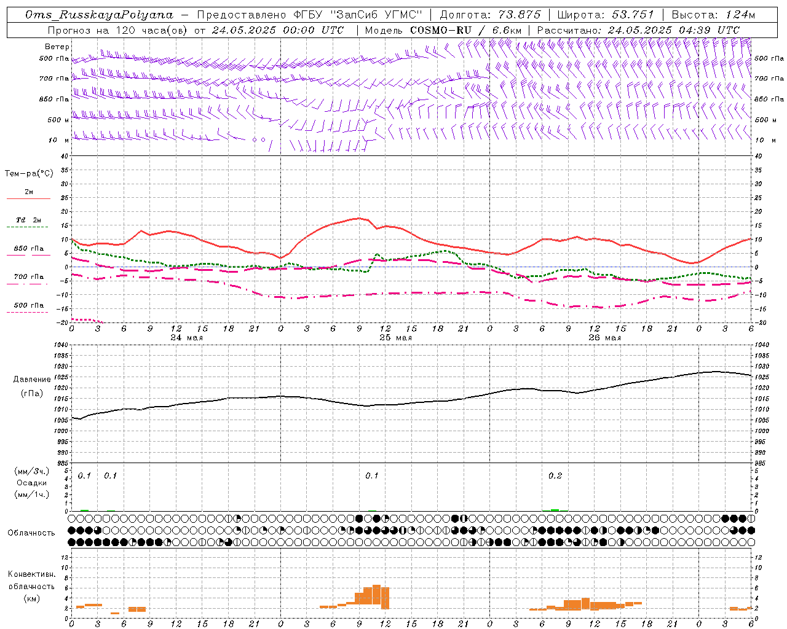The width and height of the screenshot is (787, 629).
Task: Click the '(гПа)' unit under Давление
Action: (x=32, y=393)
